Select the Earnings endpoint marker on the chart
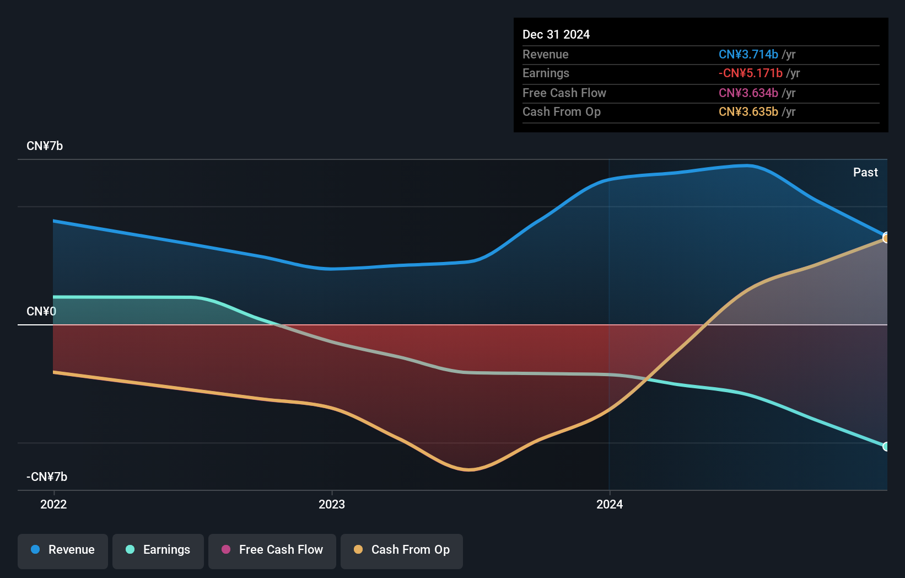905x578 pixels. 885,446
